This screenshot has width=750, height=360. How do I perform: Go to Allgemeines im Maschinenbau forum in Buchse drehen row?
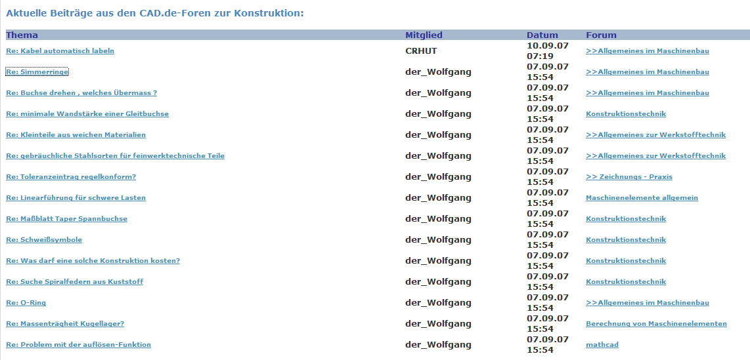647,93
